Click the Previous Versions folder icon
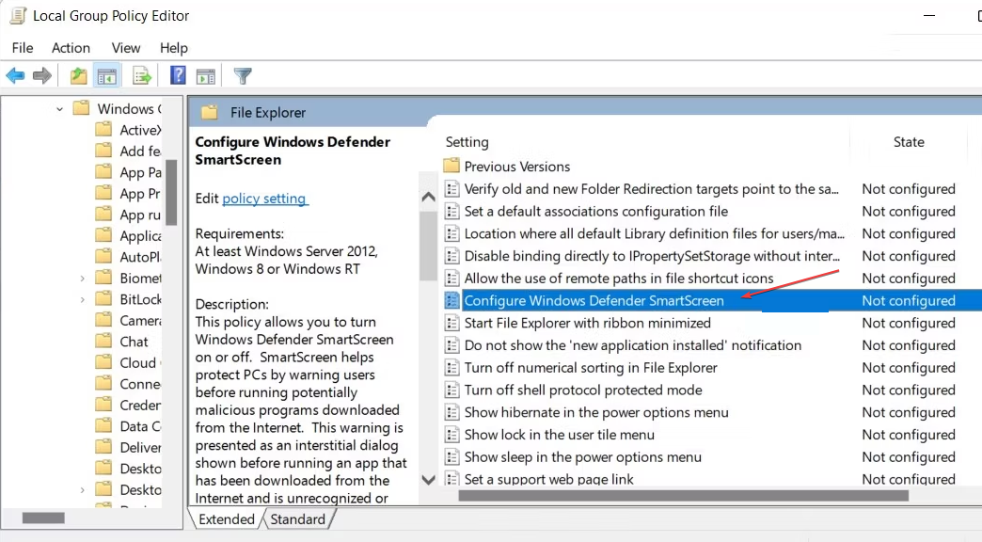Viewport: 982px width, 542px height. [451, 166]
